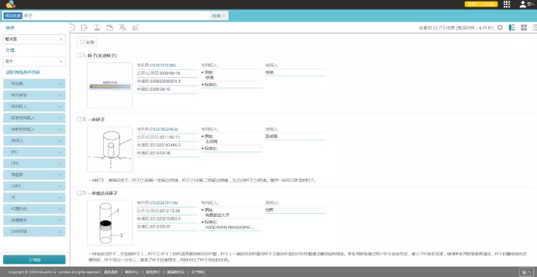The image size is (537, 277).
Task: Click the save-to-folder toolbar icon
Action: click(x=110, y=27)
